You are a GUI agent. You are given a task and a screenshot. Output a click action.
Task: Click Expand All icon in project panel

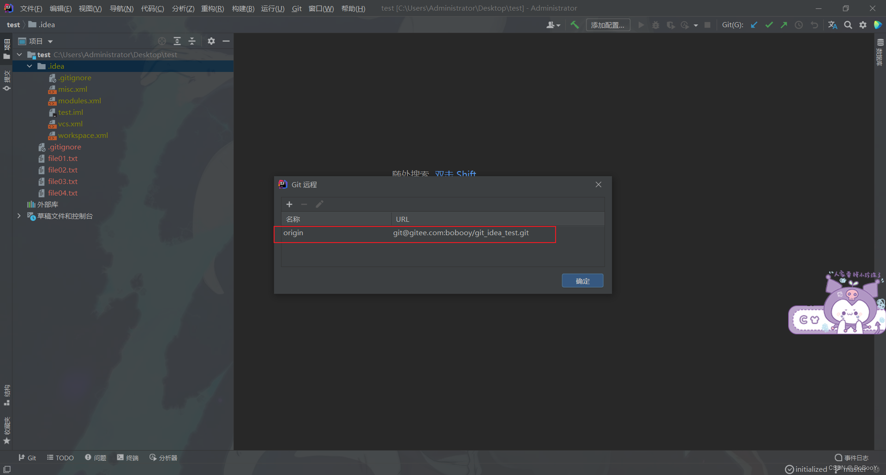click(177, 42)
